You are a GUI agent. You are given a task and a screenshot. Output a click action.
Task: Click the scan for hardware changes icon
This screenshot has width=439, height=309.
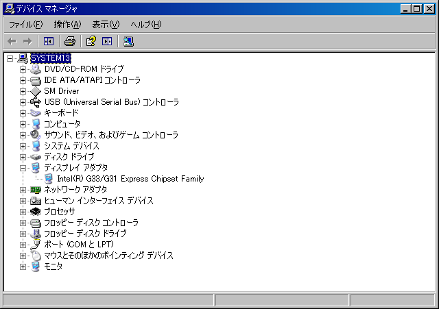pos(128,41)
